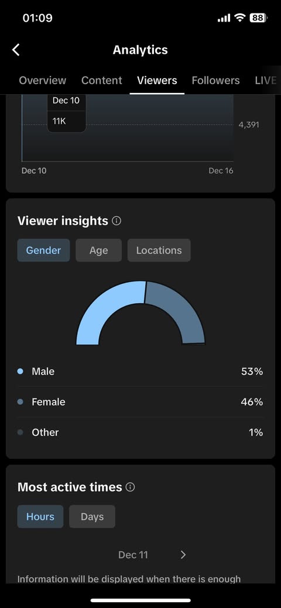Viewport: 281px width, 608px height.
Task: Go back using the top-left arrow
Action: coord(16,50)
